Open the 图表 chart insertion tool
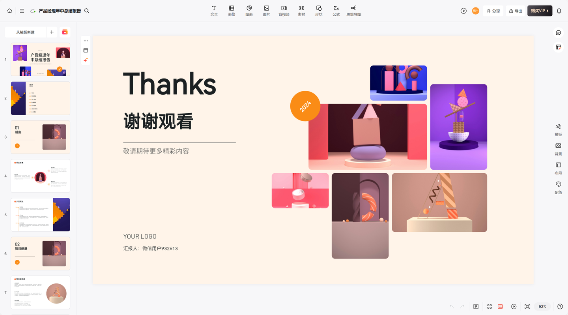This screenshot has height=315, width=568. pyautogui.click(x=249, y=11)
